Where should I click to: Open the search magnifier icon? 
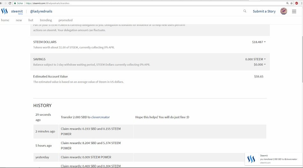pos(245,11)
